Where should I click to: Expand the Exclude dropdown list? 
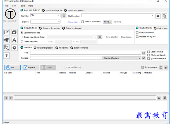[59, 22]
